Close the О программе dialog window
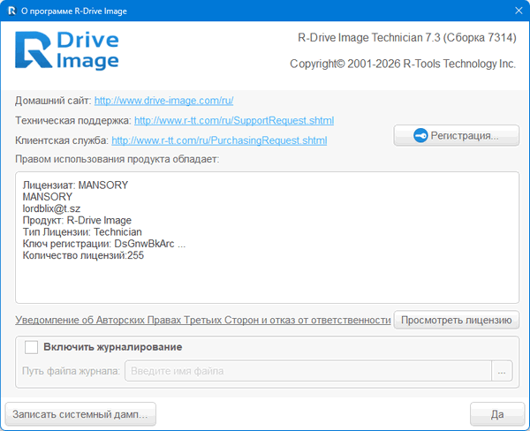The width and height of the screenshot is (530, 431). pos(518,11)
